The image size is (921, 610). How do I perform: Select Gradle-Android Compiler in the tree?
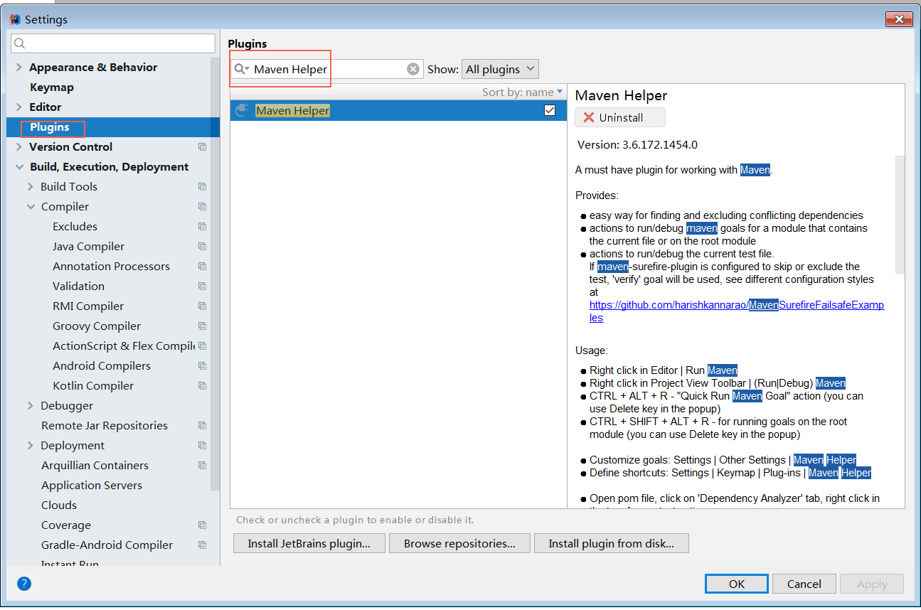coord(107,545)
